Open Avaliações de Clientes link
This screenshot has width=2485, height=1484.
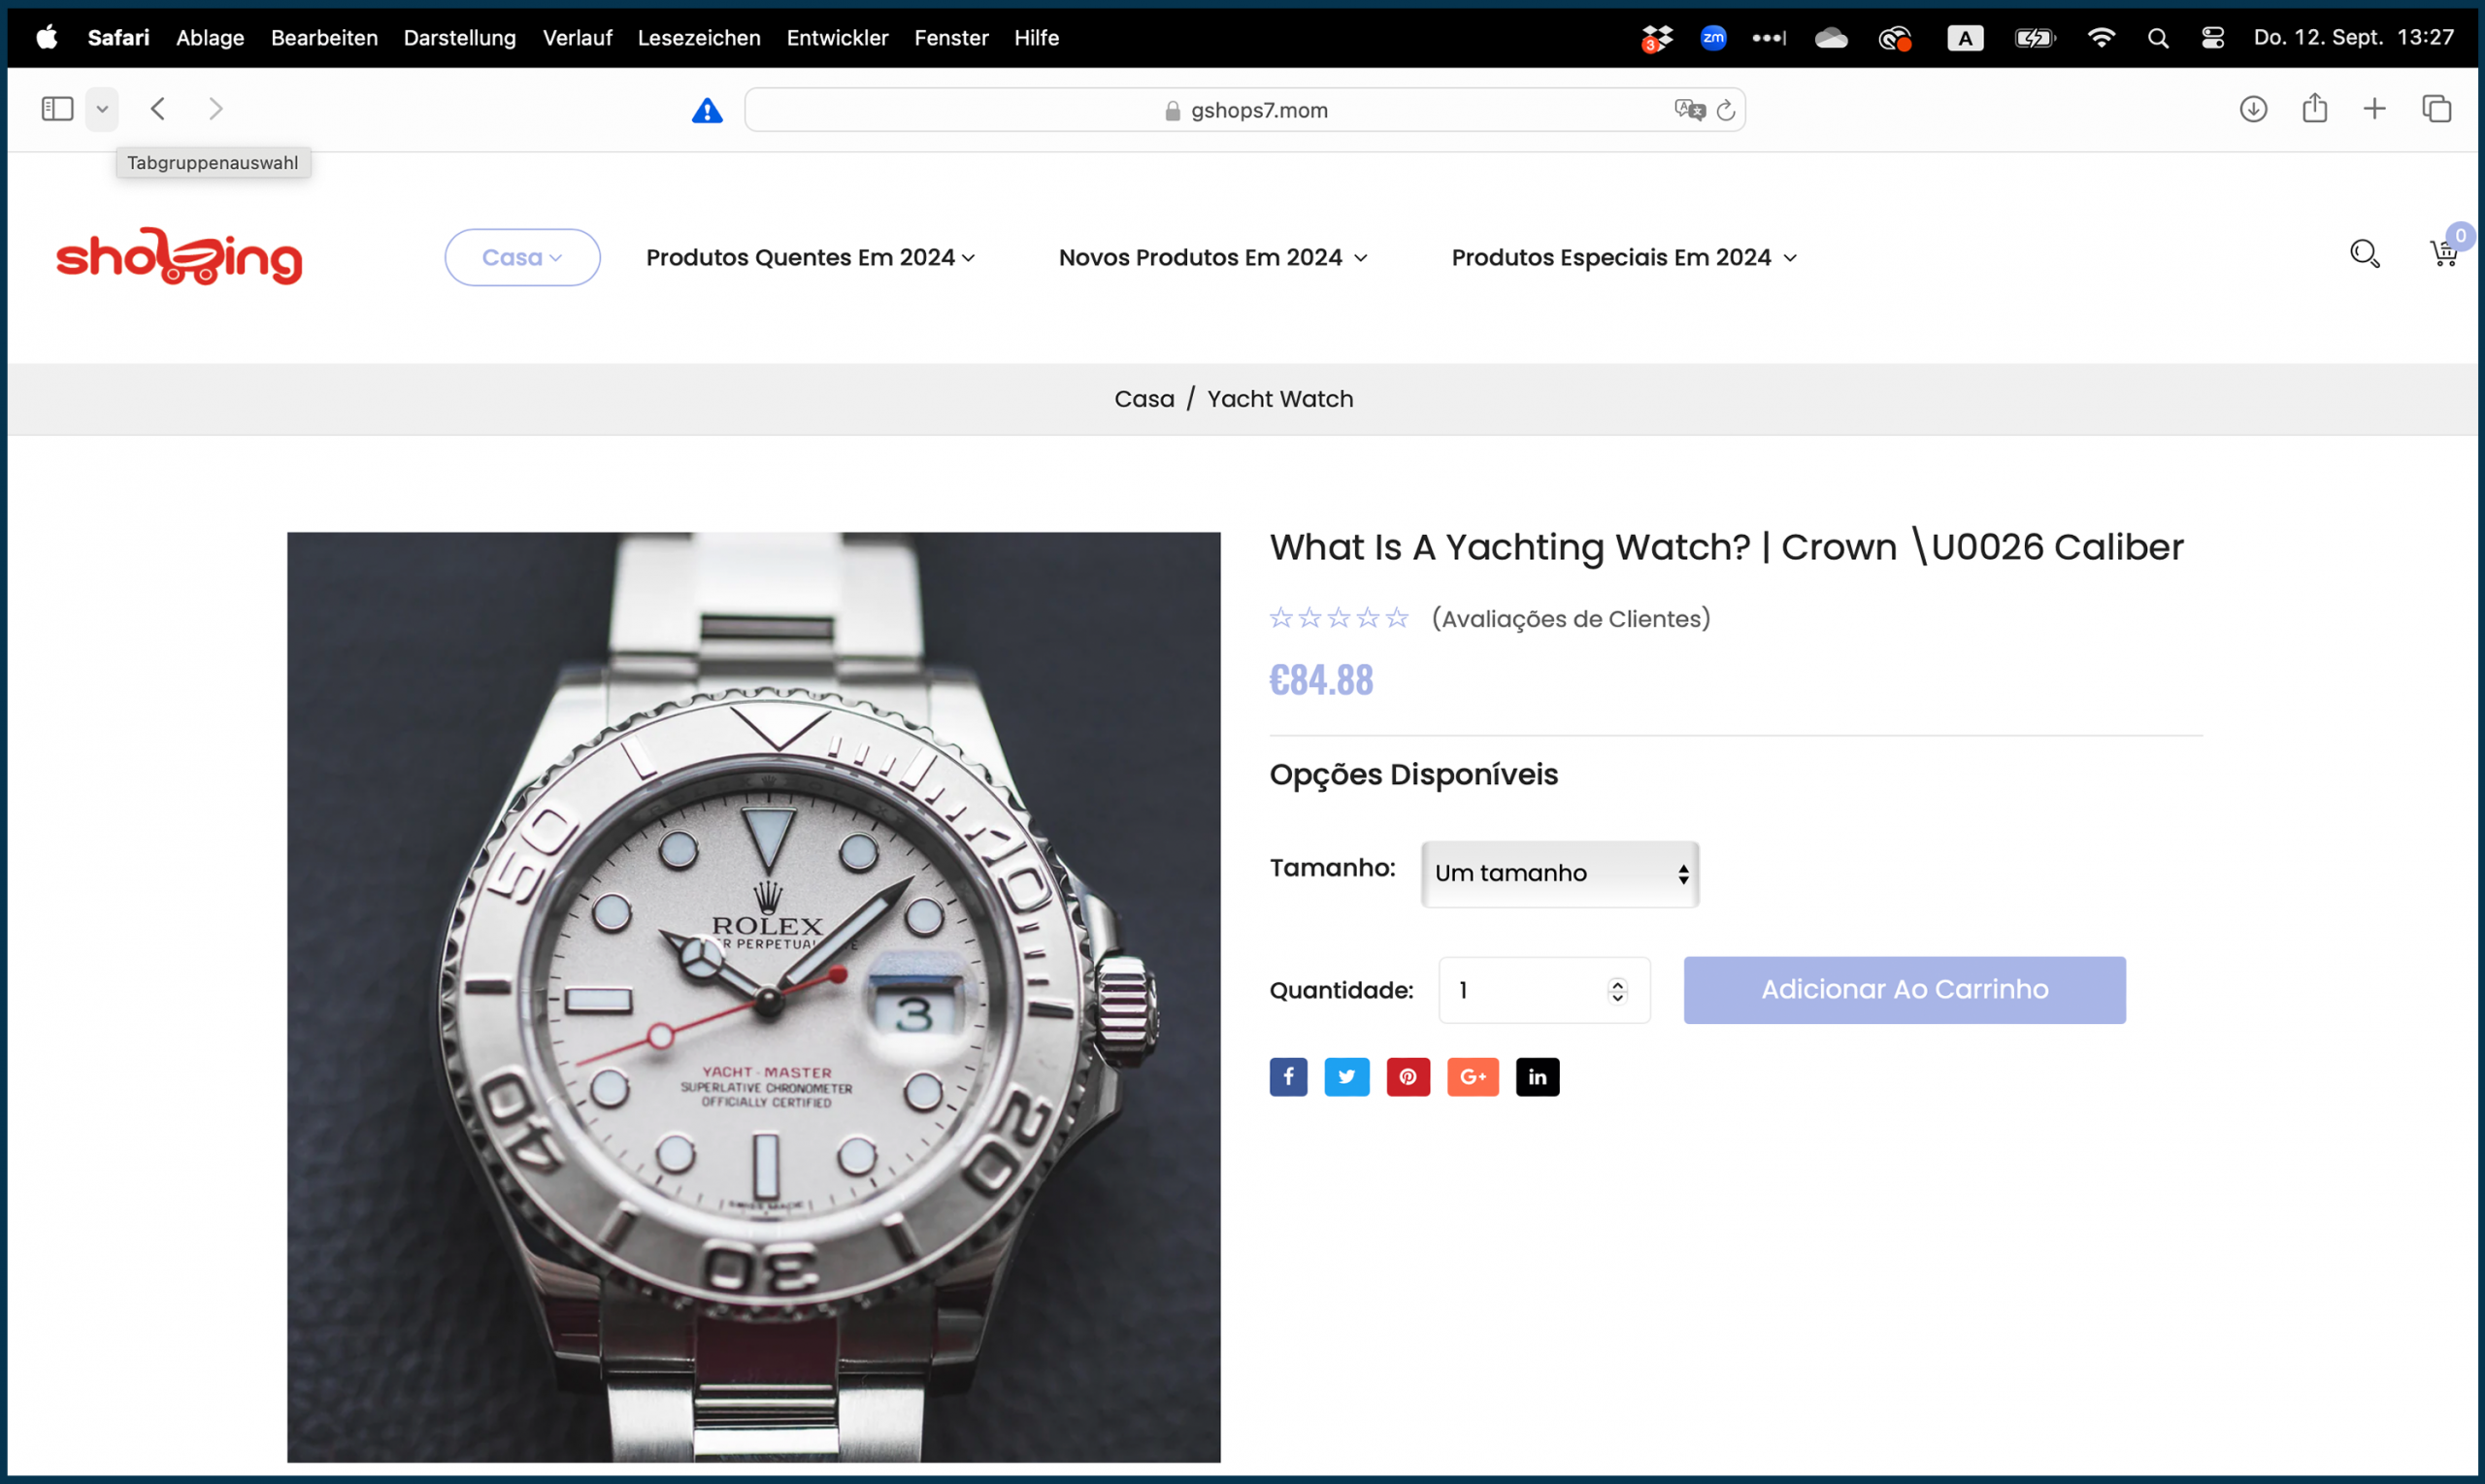pos(1570,618)
